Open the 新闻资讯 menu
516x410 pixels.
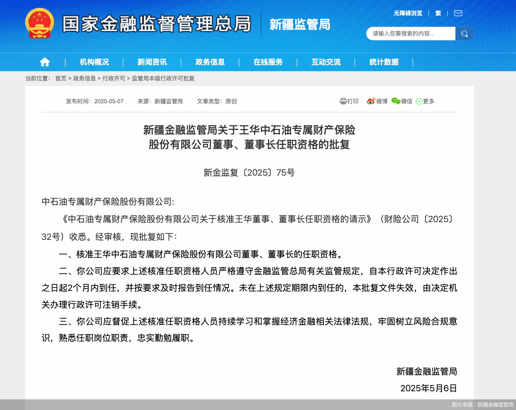click(x=152, y=62)
